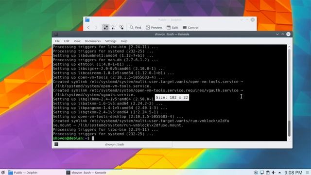
Task: Click line 'Setting up libpangomm-1.4-1v5:amd64'
Action: click(x=110, y=108)
